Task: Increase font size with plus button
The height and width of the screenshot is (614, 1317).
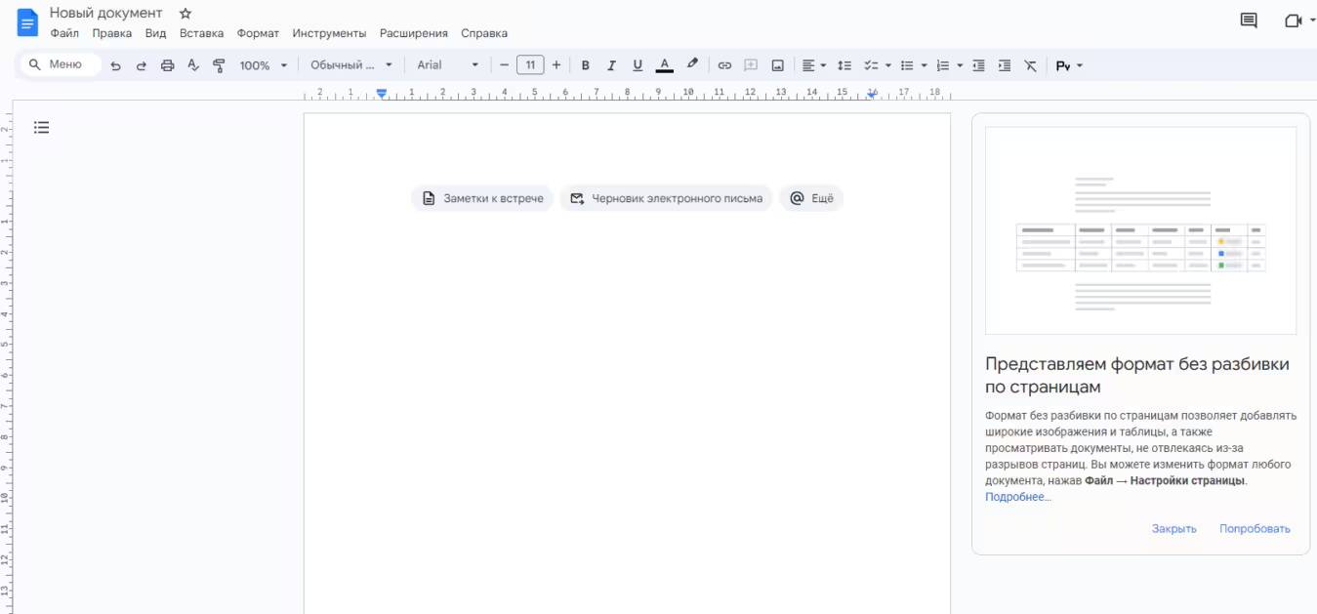Action: (556, 65)
